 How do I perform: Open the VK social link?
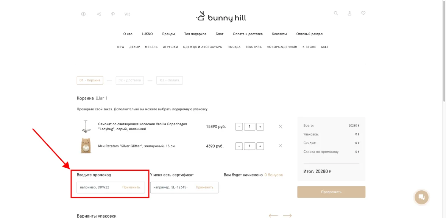pyautogui.click(x=127, y=14)
